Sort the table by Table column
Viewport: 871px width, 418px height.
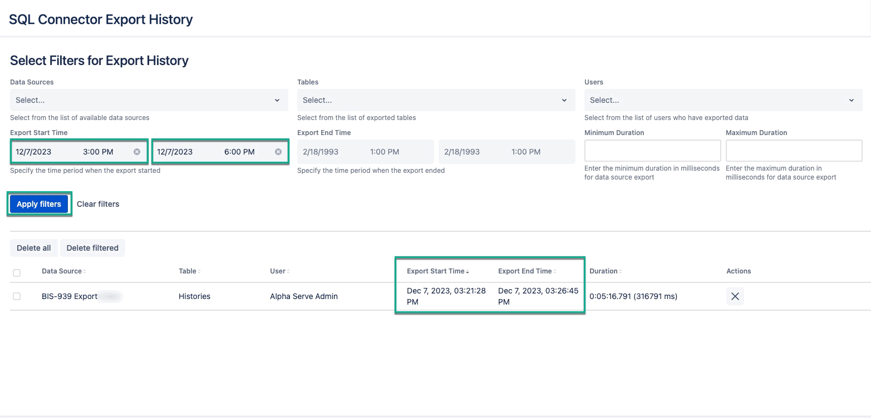[198, 271]
